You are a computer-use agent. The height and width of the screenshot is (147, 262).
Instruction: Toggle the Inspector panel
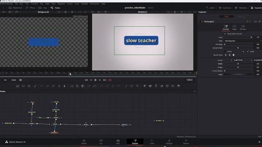[256, 8]
